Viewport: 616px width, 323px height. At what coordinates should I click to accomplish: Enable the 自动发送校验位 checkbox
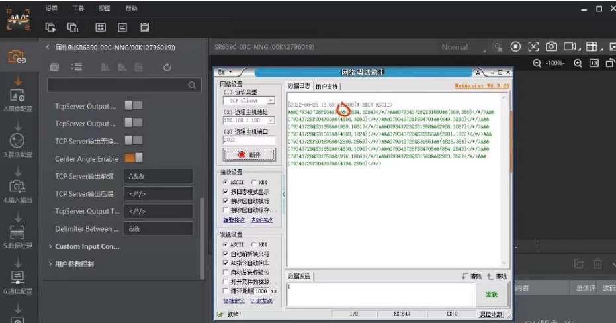pyautogui.click(x=226, y=272)
